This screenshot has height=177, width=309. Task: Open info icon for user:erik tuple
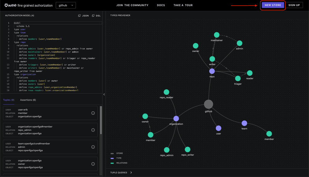click(93, 113)
